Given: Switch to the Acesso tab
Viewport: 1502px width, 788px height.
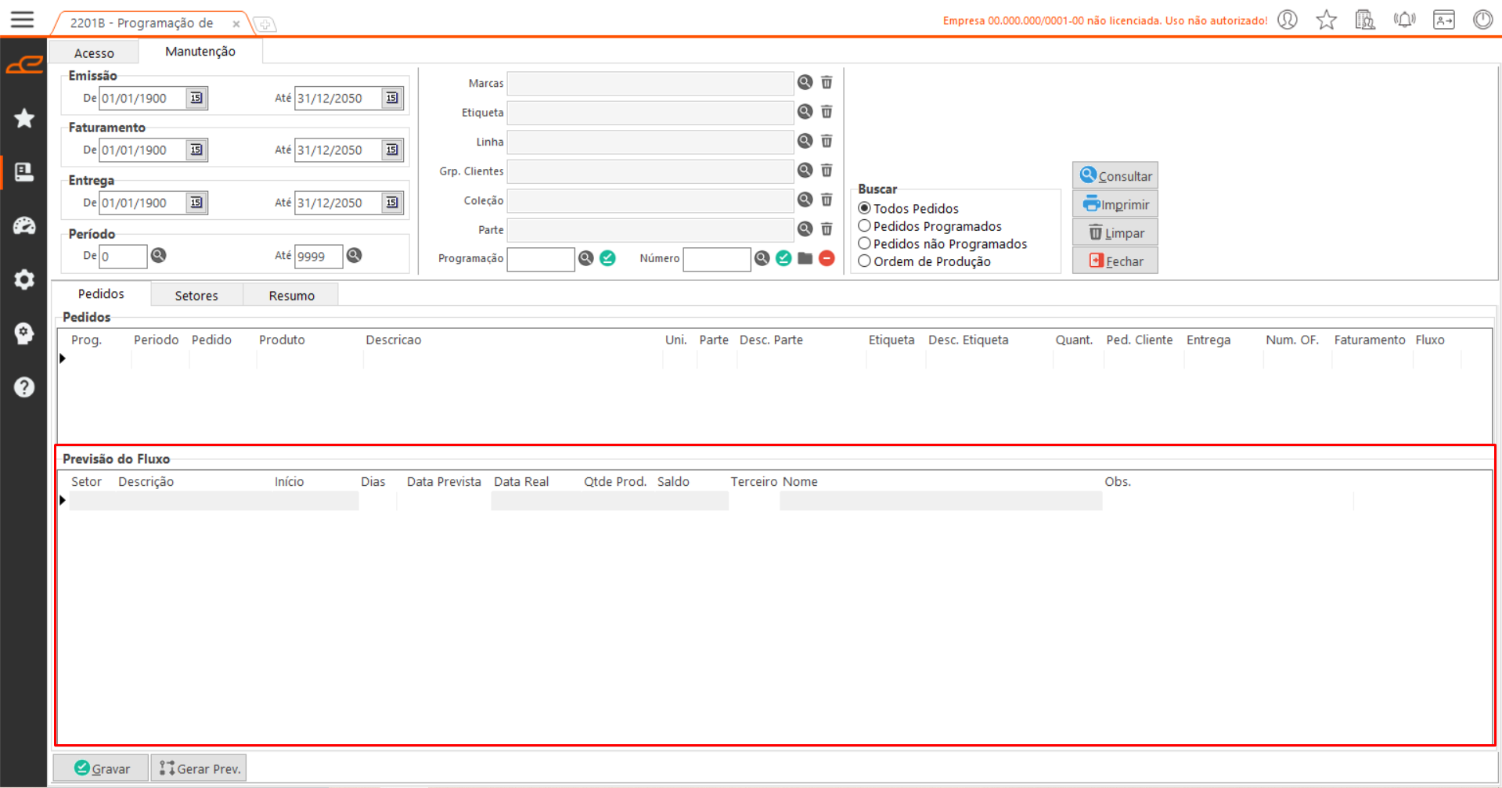Looking at the screenshot, I should [x=94, y=53].
